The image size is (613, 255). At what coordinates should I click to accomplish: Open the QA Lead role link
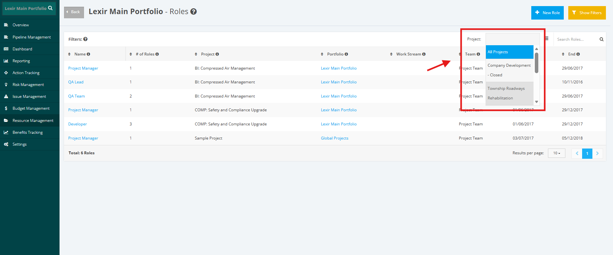(76, 82)
